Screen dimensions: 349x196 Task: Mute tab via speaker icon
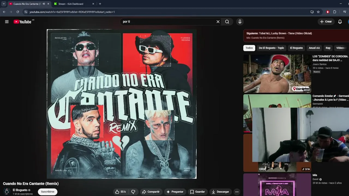[44, 4]
